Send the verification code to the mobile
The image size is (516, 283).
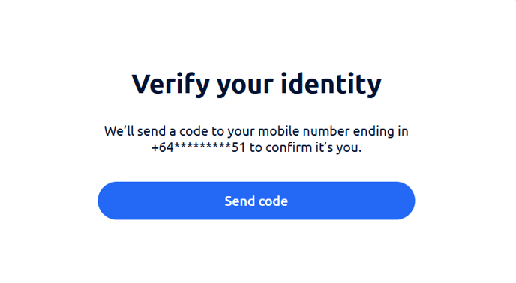point(256,201)
